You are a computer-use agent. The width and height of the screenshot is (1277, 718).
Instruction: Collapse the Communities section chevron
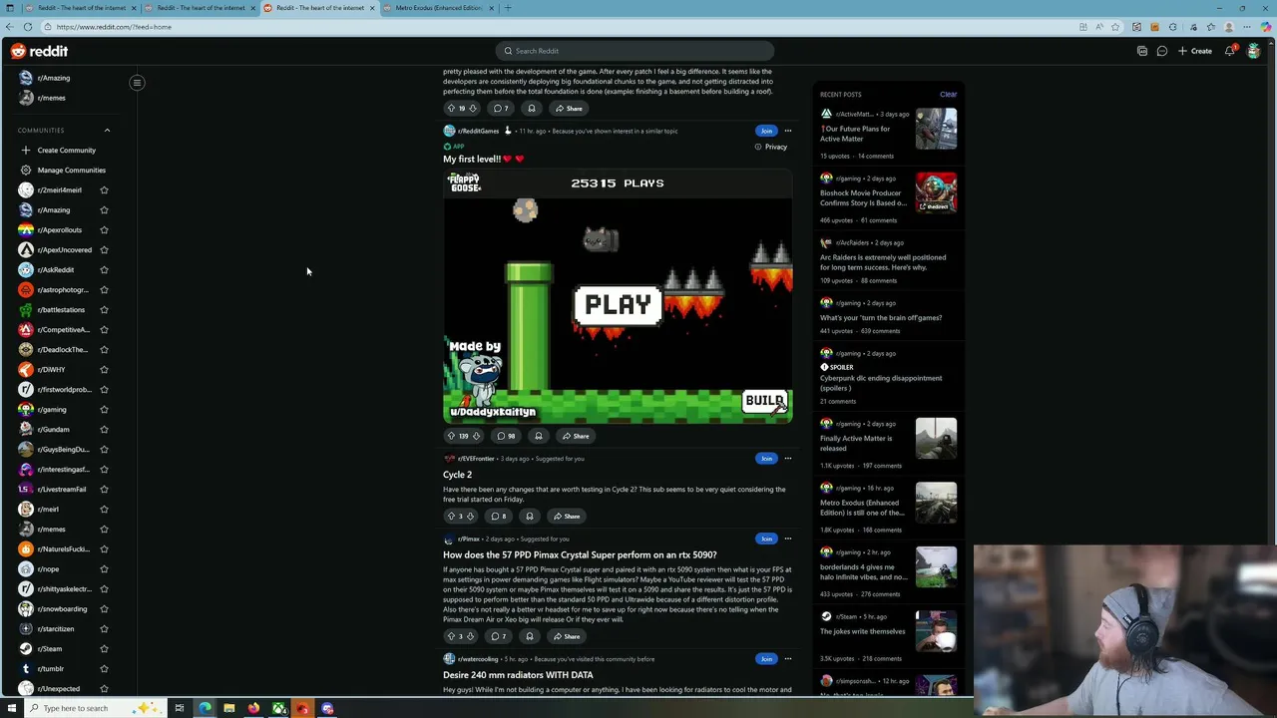(x=107, y=131)
